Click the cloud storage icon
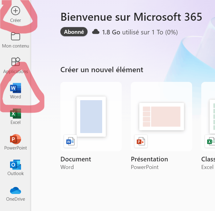215x211 pixels. (x=96, y=32)
